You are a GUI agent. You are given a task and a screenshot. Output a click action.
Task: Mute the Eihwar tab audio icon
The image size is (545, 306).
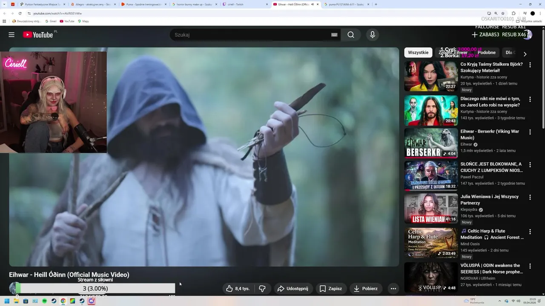(x=312, y=4)
